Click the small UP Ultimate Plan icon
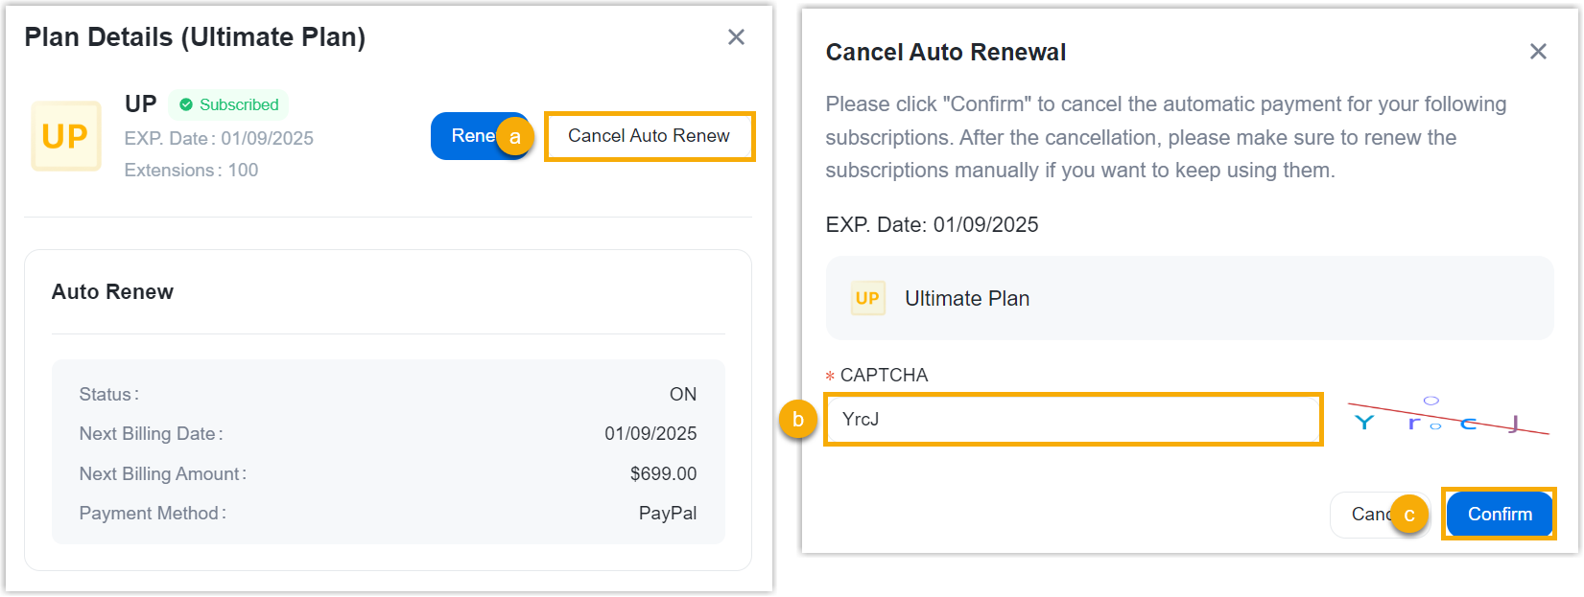 pyautogui.click(x=867, y=299)
